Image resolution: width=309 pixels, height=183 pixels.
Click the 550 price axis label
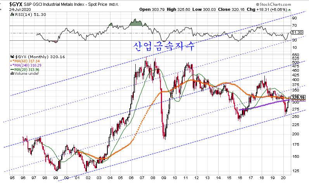295,55
